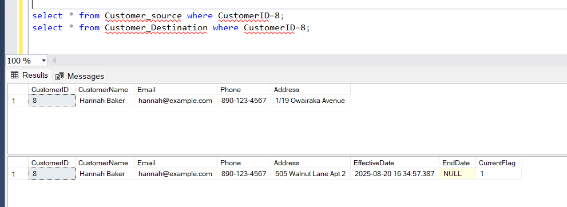Screen dimensions: 567x207
Task: Click the NULL EndDate cell
Action: [x=457, y=174]
